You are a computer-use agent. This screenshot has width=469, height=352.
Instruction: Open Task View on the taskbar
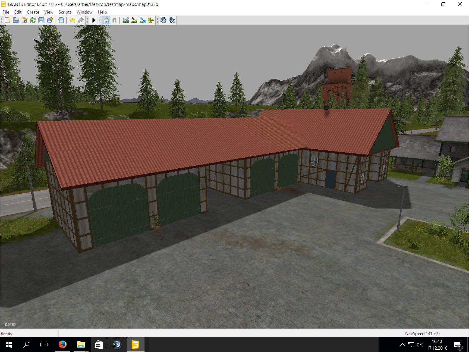coord(44,345)
